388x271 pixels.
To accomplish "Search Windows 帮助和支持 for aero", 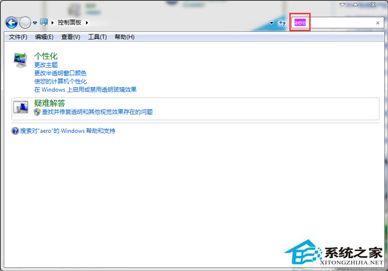I will coord(67,131).
